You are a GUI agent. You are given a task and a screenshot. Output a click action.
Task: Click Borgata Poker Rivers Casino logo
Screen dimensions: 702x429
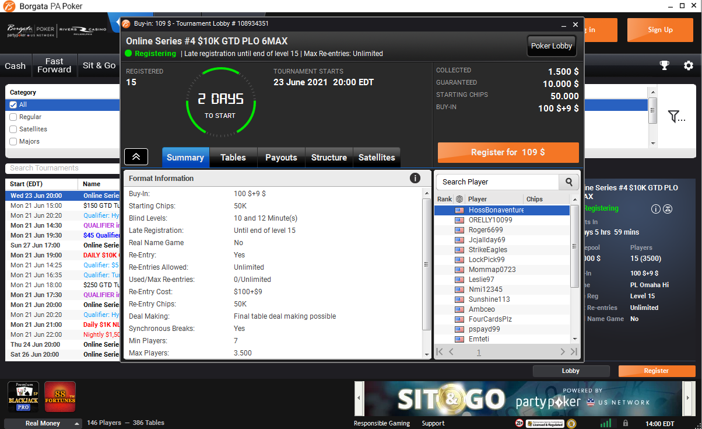[57, 31]
